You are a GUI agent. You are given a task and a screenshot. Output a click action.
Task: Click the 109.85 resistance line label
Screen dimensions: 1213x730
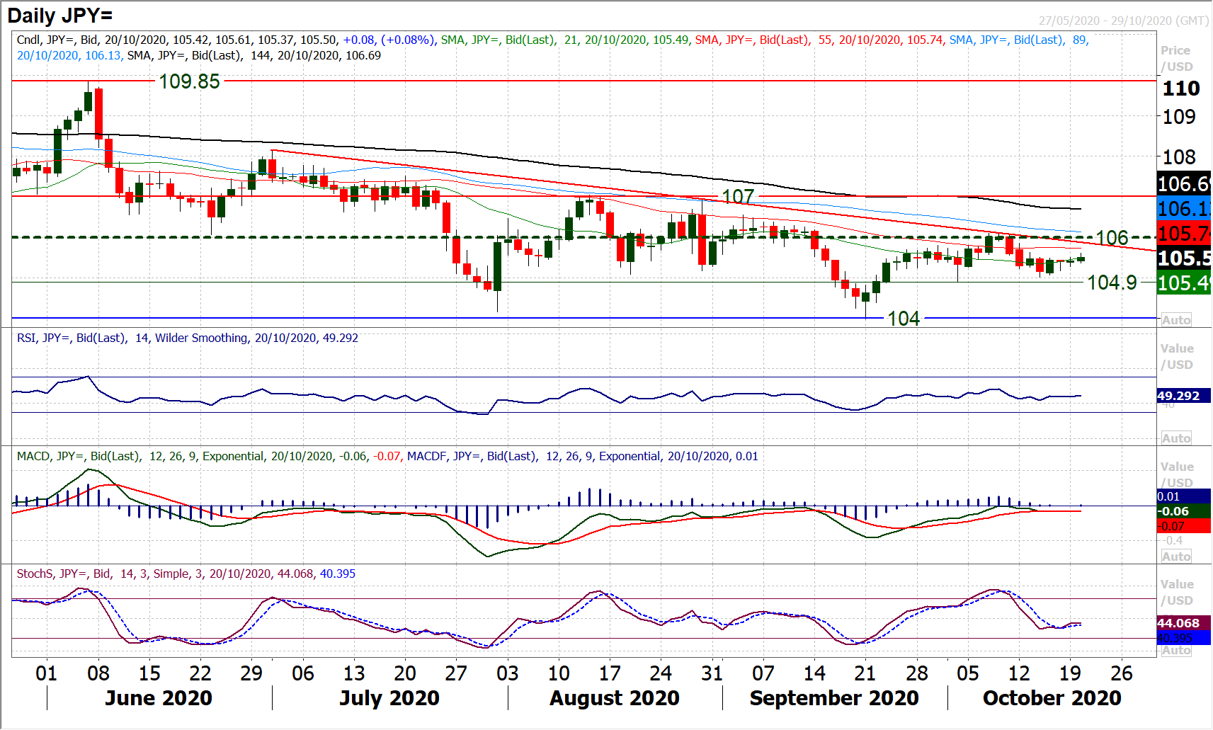tap(189, 81)
